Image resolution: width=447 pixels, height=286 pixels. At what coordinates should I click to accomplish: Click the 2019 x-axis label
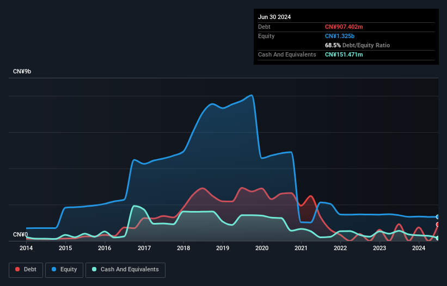[223, 248]
